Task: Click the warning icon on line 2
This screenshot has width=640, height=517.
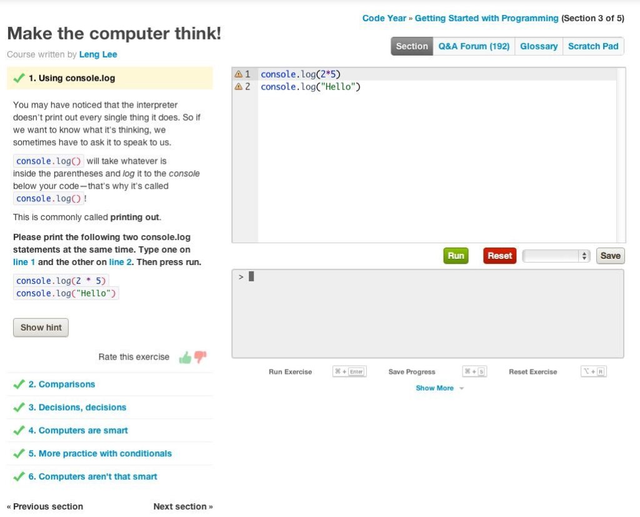Action: (238, 86)
